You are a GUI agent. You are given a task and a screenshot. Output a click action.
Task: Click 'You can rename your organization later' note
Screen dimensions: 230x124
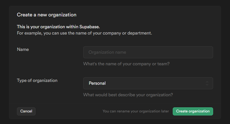pyautogui.click(x=136, y=111)
